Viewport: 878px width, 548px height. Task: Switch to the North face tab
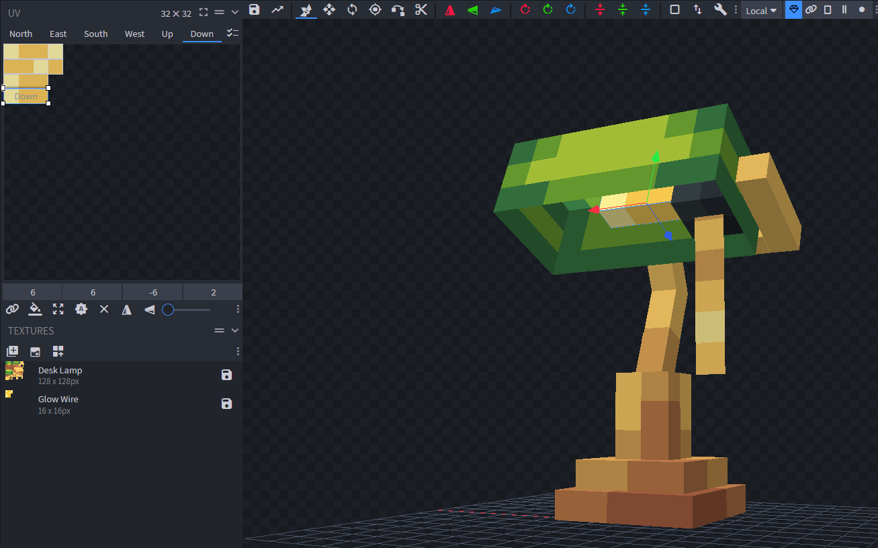click(21, 34)
